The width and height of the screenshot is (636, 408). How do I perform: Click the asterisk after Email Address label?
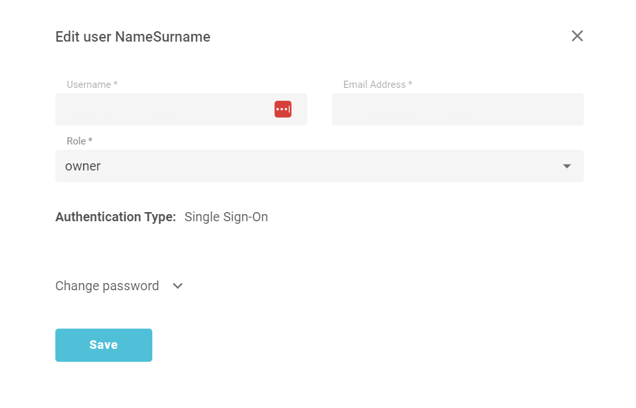410,84
